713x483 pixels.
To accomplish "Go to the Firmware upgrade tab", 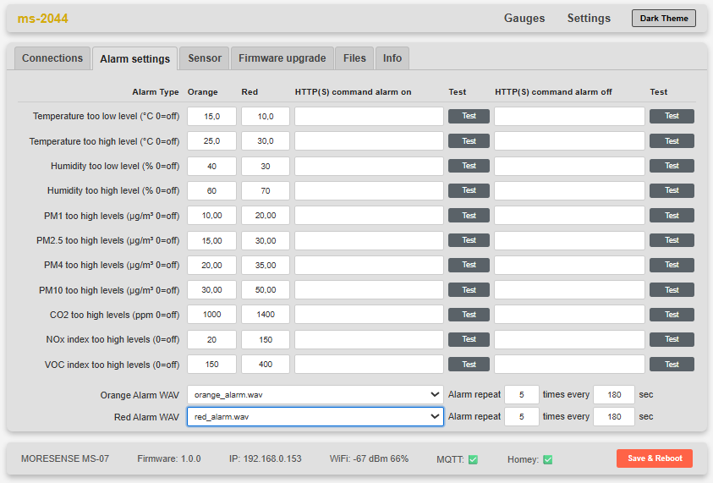I will pos(282,58).
